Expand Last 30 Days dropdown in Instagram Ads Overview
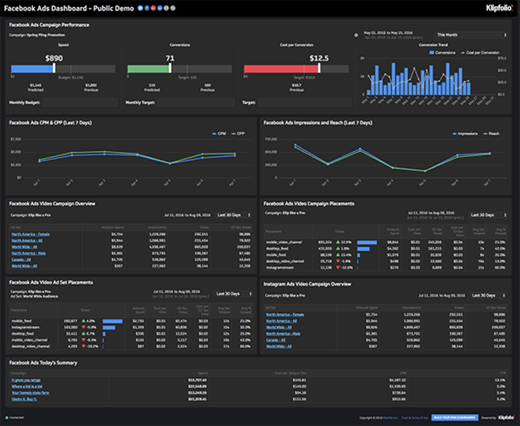 pos(488,295)
